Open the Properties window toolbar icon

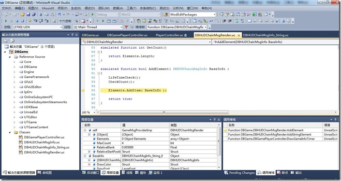tap(227, 14)
